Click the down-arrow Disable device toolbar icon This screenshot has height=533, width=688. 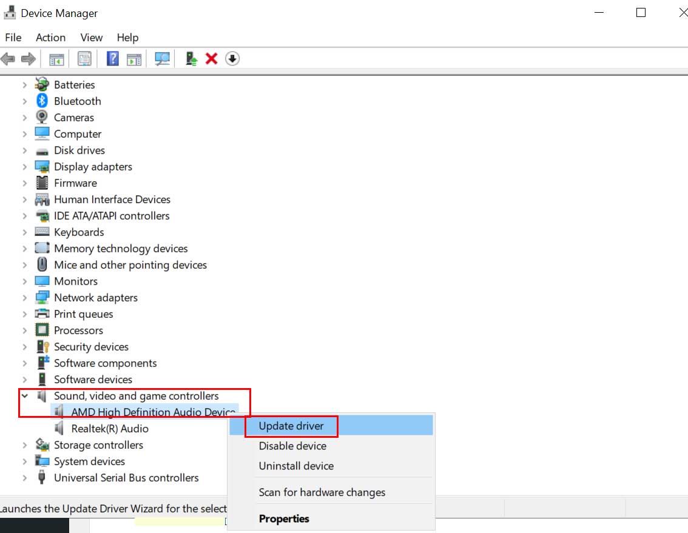tap(232, 59)
